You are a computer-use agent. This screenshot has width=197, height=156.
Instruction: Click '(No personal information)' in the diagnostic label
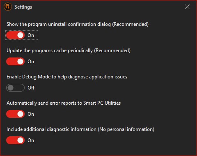(126, 129)
